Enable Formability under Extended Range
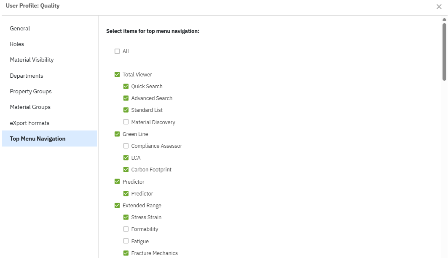 coord(126,229)
